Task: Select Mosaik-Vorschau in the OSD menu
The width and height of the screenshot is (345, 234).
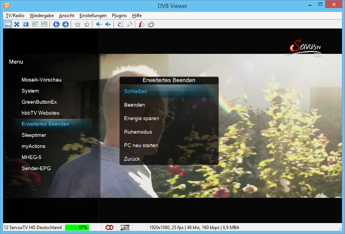Action: pyautogui.click(x=42, y=80)
